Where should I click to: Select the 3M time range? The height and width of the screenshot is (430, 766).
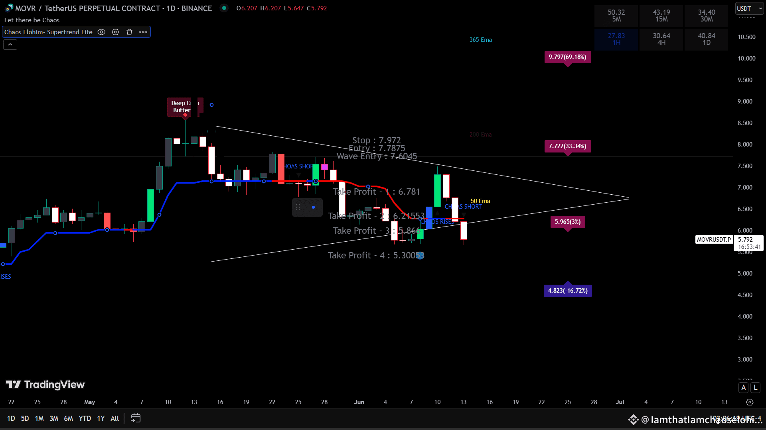(54, 418)
